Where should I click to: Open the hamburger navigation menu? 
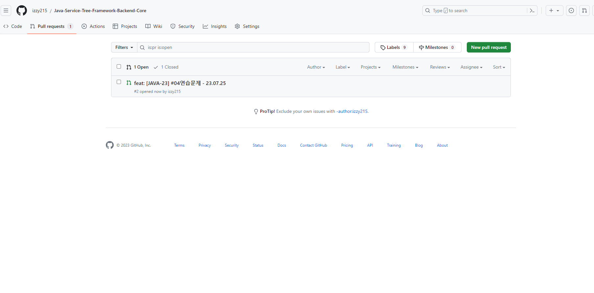pyautogui.click(x=6, y=10)
